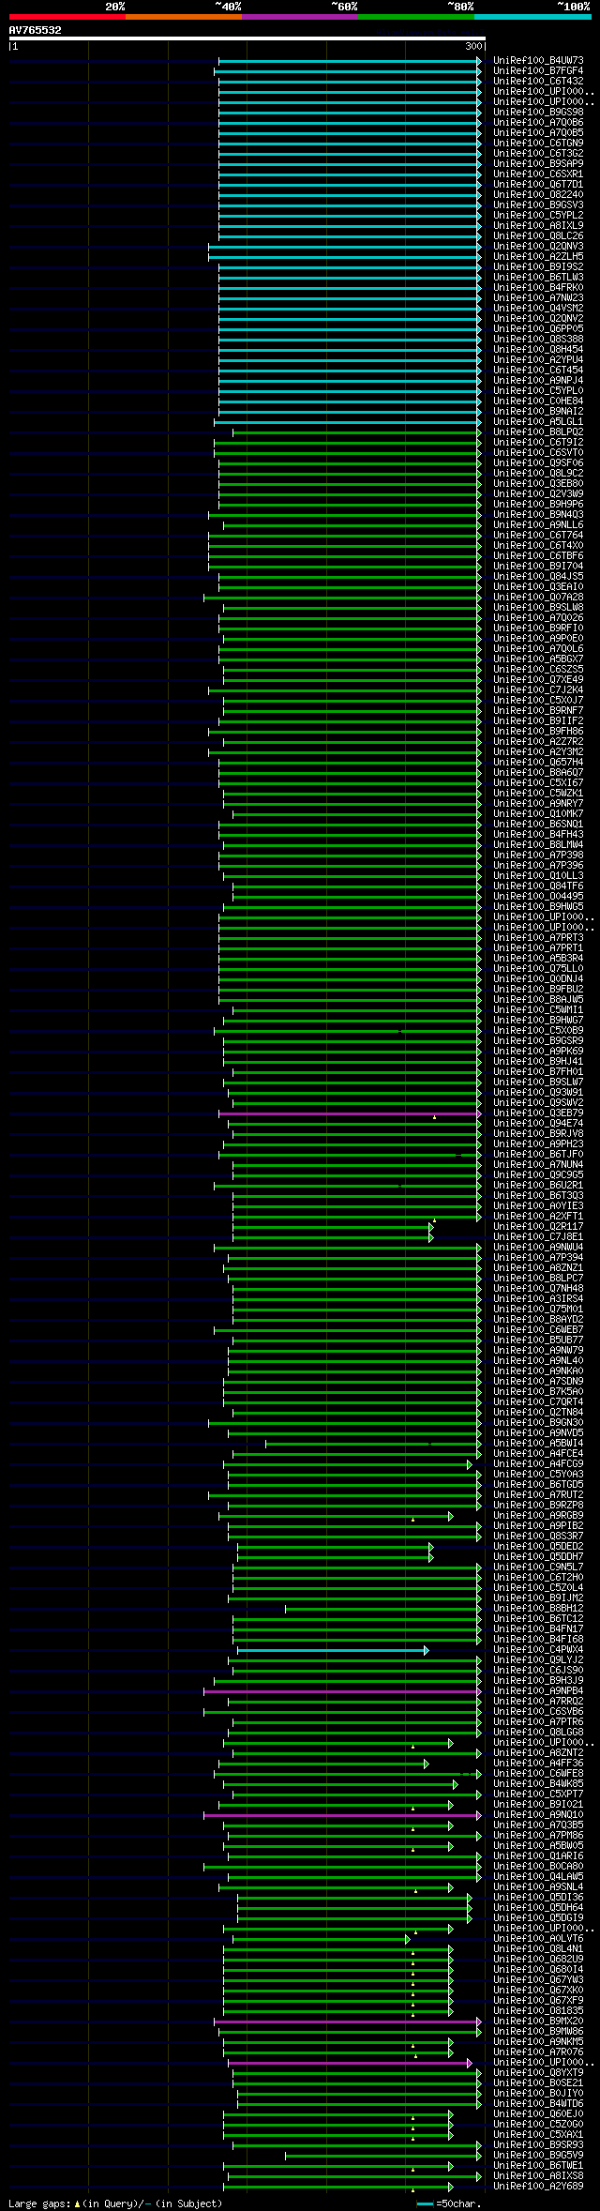Click the UniRef100_A2Y689 label

click(538, 2187)
